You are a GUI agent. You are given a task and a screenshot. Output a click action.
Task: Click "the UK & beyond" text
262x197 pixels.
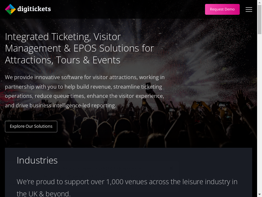[x=43, y=193]
